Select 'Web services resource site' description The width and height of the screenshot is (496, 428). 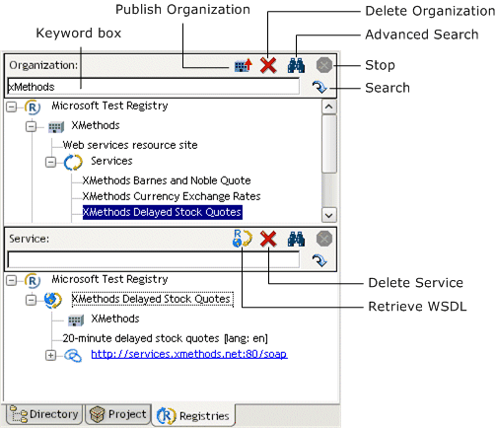(130, 145)
